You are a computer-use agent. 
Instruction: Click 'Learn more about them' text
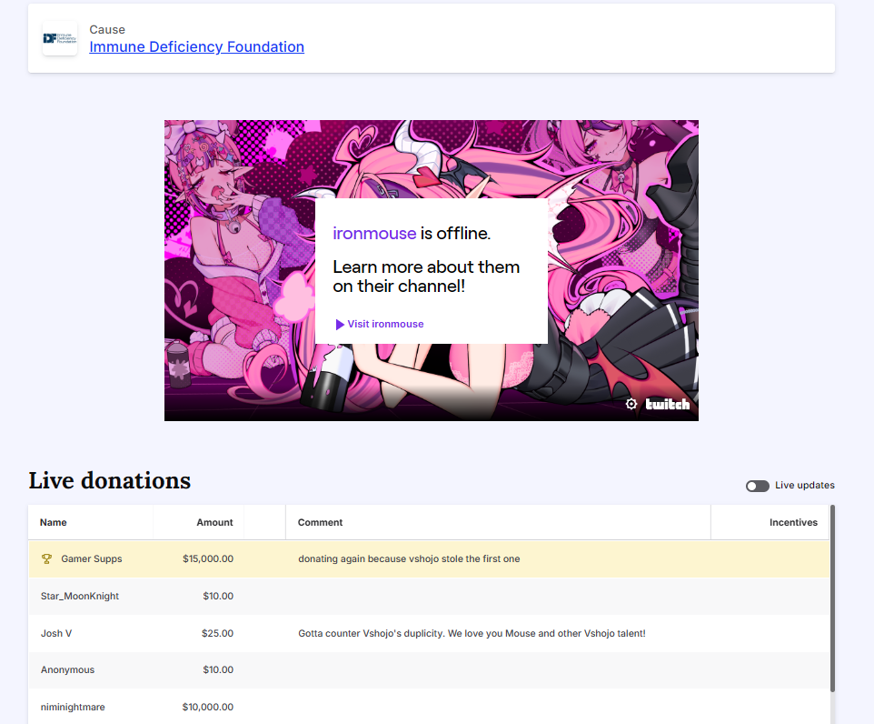point(426,267)
